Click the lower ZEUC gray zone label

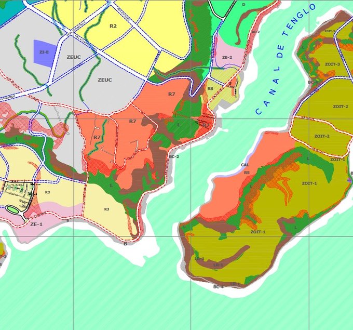(x=105, y=80)
